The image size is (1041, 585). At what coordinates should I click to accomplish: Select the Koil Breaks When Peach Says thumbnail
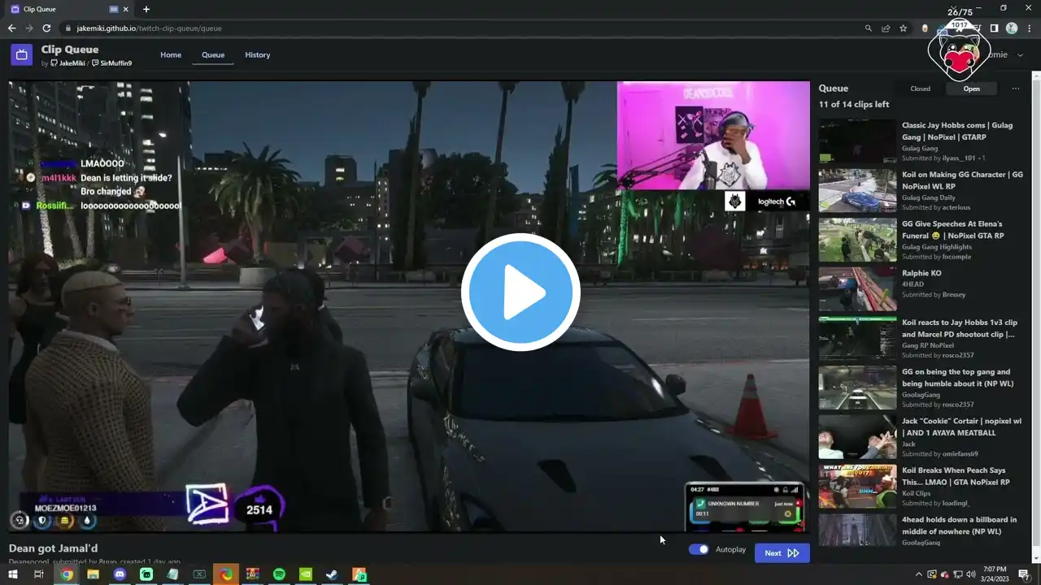click(857, 487)
